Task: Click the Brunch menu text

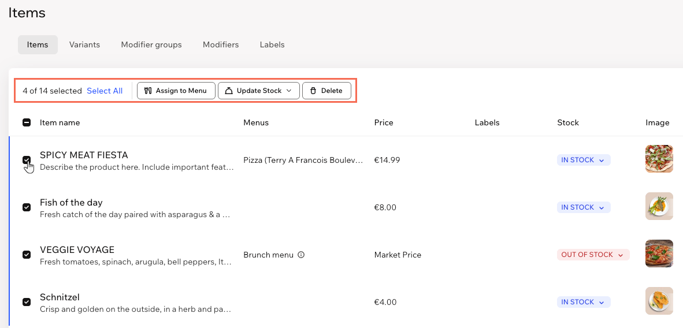Action: pyautogui.click(x=268, y=255)
